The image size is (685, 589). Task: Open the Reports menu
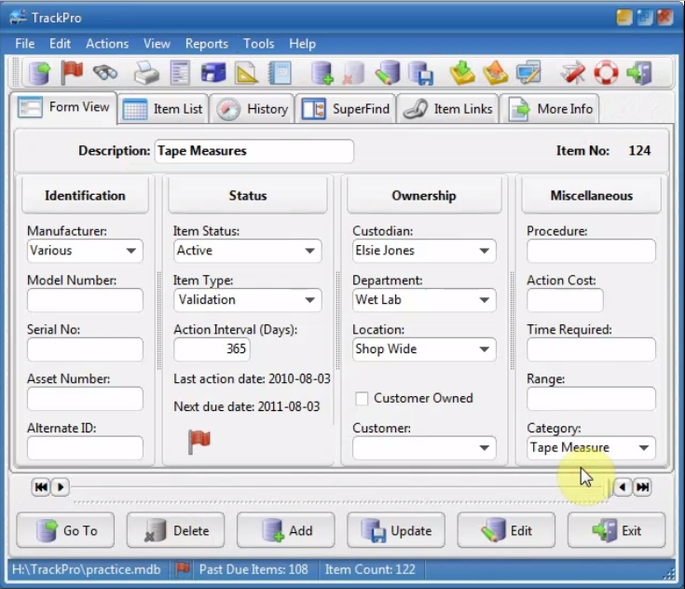click(207, 44)
